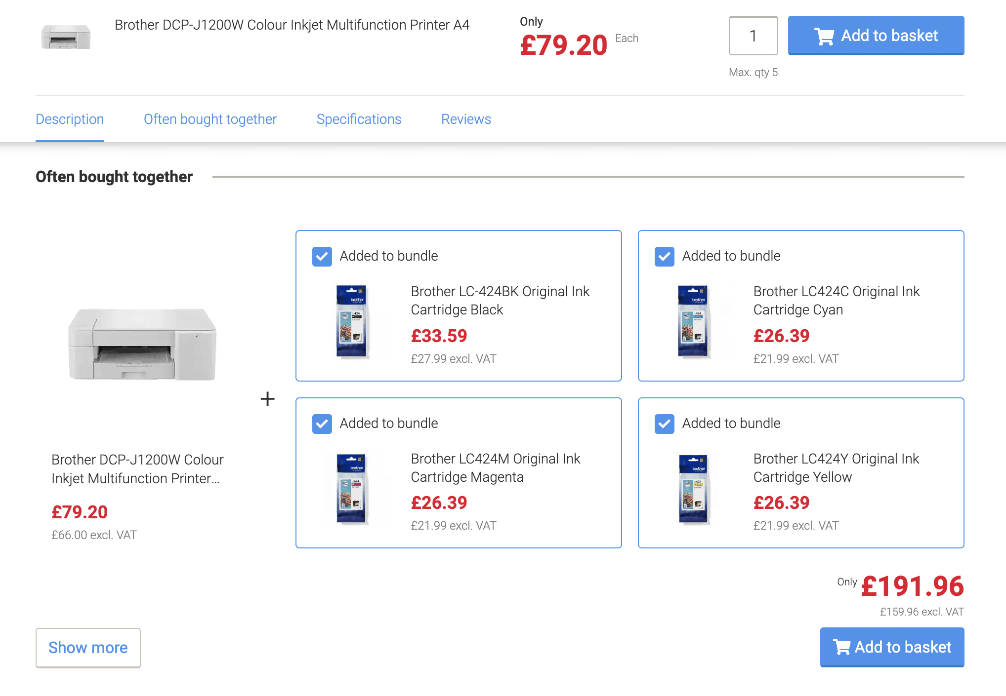Open the Brother LC-424BK Black cartridge link
Viewport: 1006px width, 696px height.
coord(500,300)
